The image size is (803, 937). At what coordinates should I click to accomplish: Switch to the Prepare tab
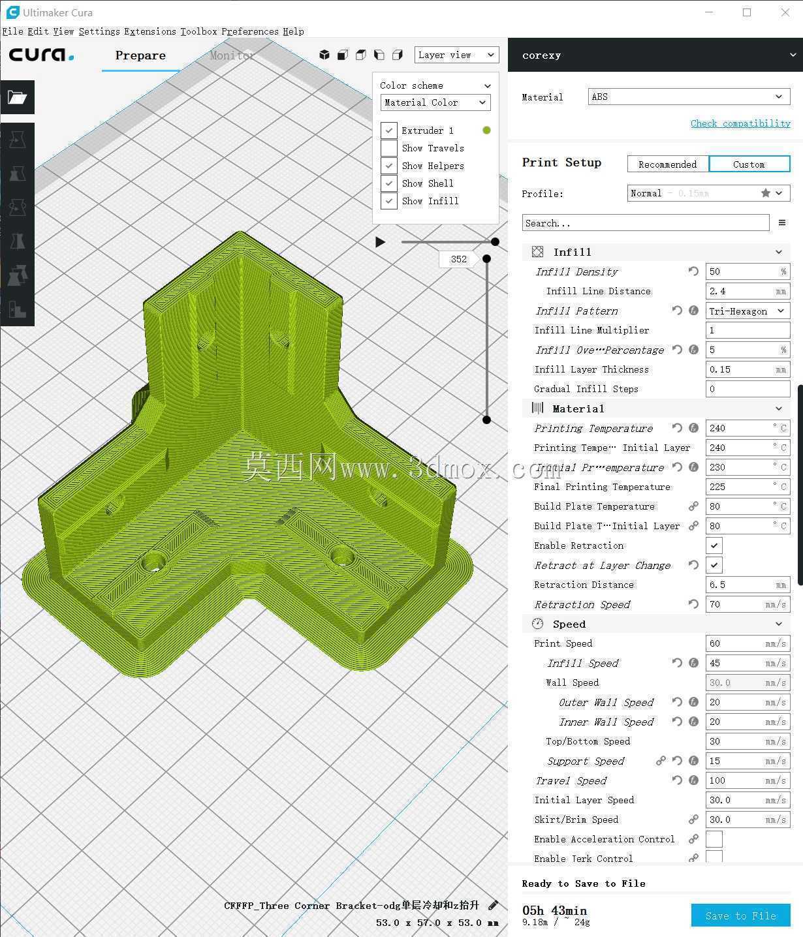(140, 55)
